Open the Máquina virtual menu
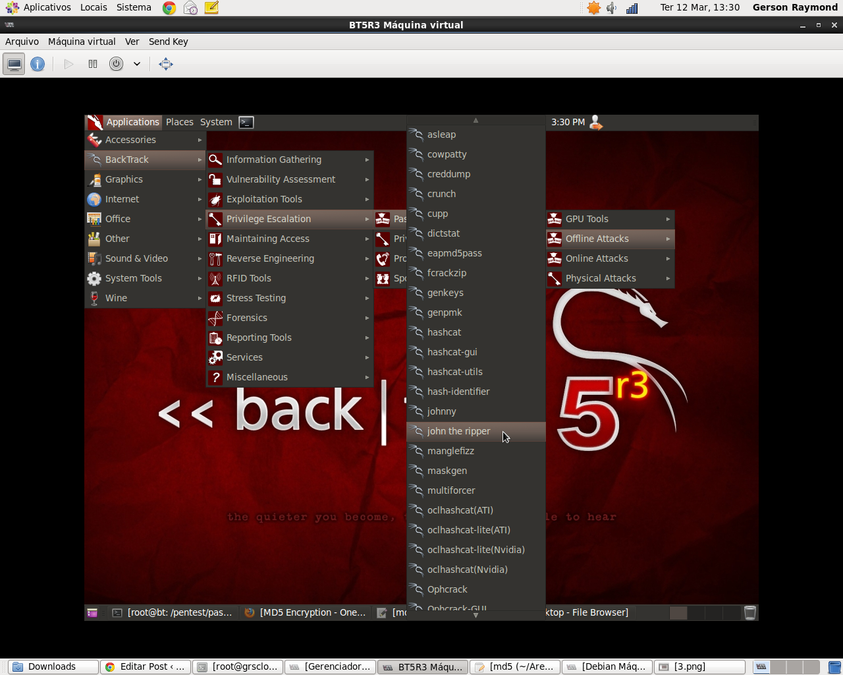The width and height of the screenshot is (843, 675). click(x=82, y=42)
